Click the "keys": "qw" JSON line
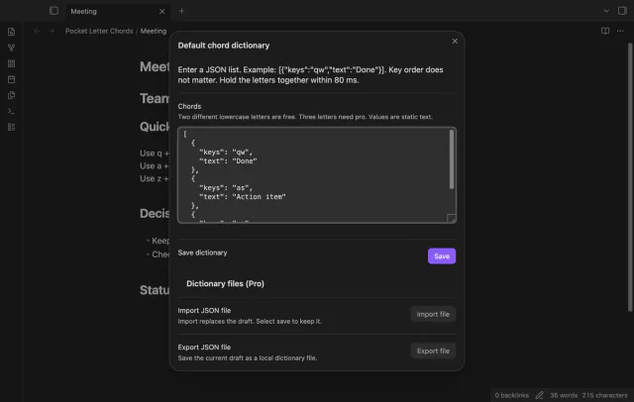The width and height of the screenshot is (634, 402). (226, 151)
